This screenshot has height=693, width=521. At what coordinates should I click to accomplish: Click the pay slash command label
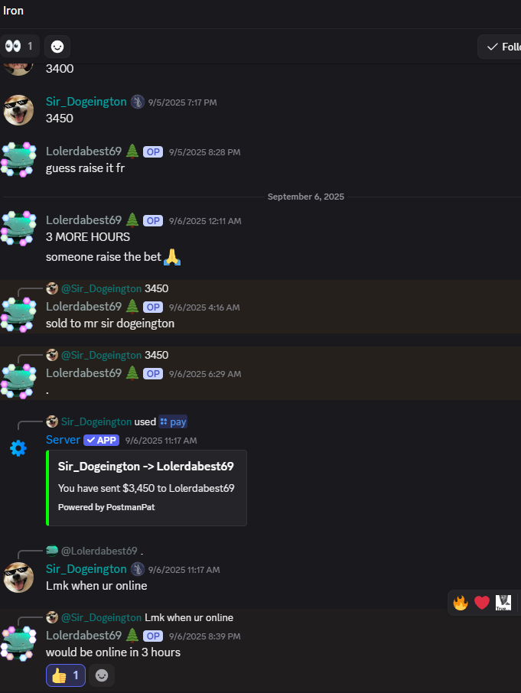[x=173, y=422]
